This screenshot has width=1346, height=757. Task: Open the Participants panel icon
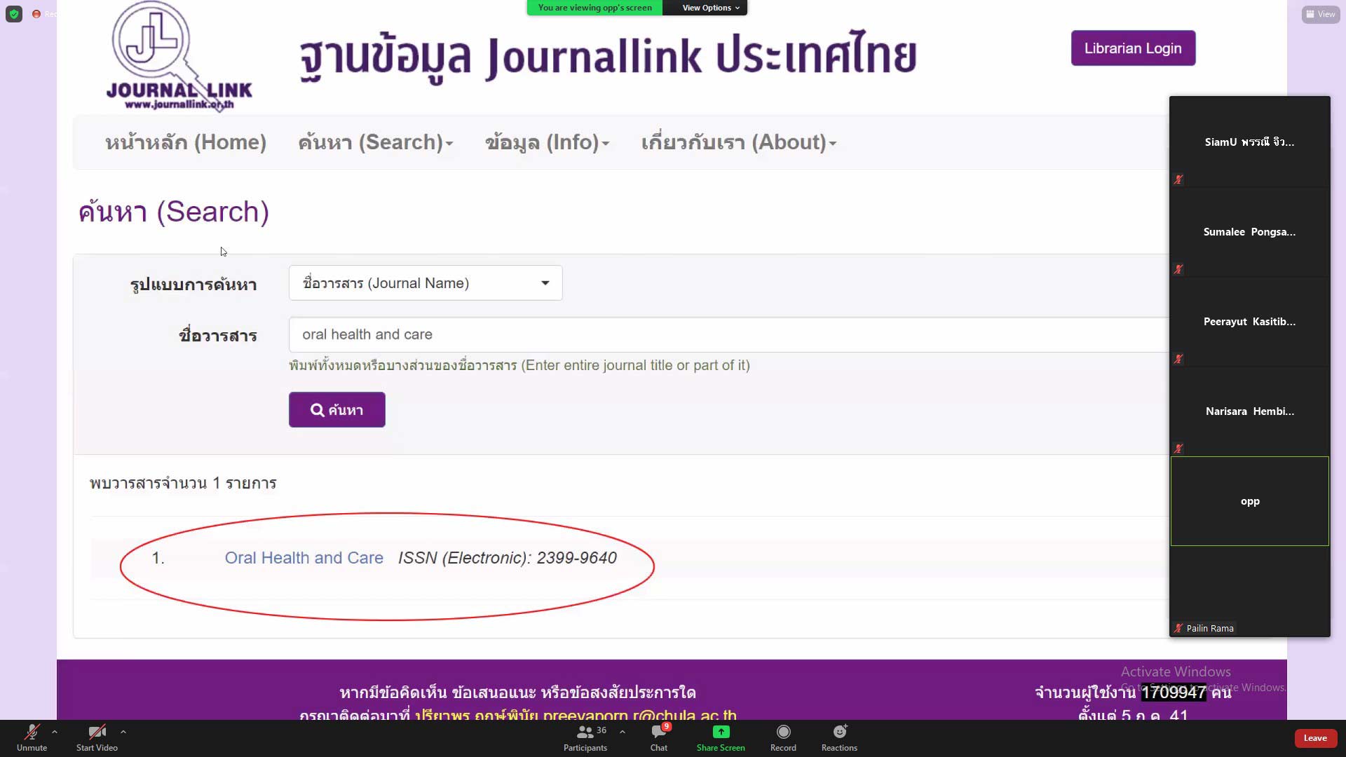tap(585, 732)
